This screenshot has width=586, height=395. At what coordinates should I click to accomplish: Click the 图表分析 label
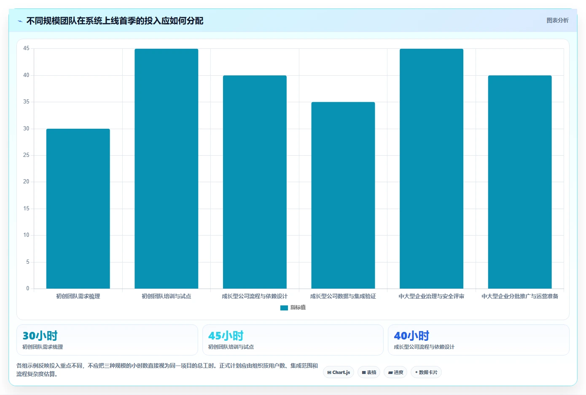click(x=557, y=20)
